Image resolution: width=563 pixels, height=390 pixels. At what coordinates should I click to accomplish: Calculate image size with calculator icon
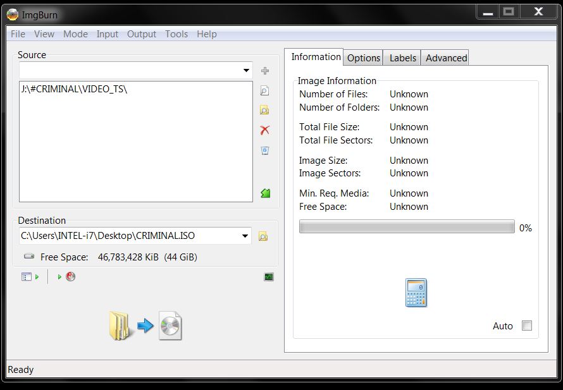coord(416,293)
